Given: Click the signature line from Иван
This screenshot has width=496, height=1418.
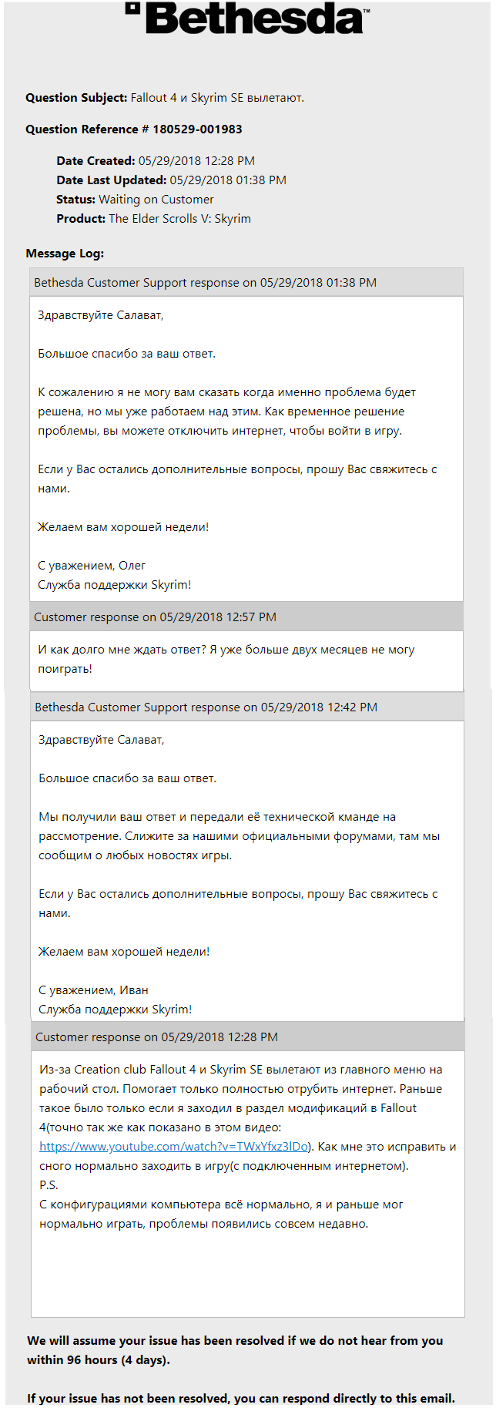Looking at the screenshot, I should [93, 990].
